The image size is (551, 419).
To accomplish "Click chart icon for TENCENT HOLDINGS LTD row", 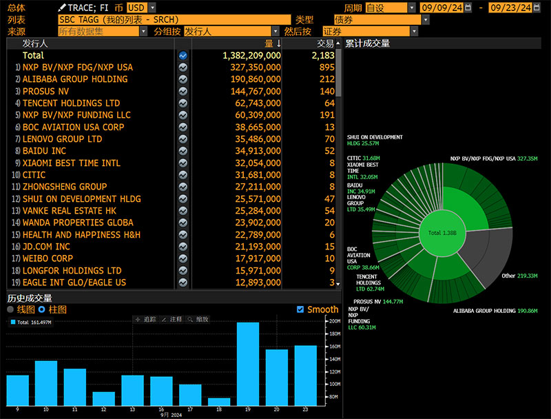I will click(183, 103).
